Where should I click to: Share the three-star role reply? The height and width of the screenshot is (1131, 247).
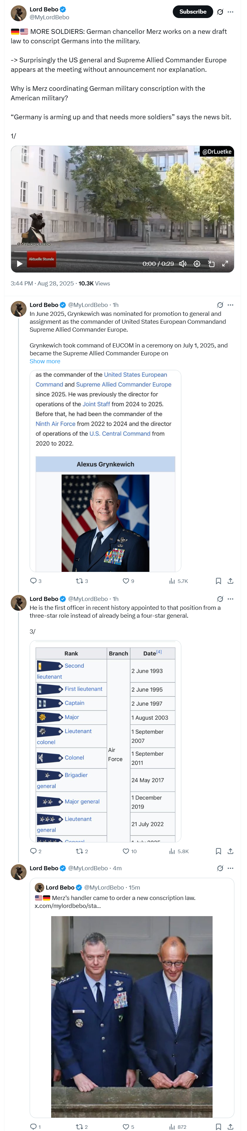click(x=231, y=851)
